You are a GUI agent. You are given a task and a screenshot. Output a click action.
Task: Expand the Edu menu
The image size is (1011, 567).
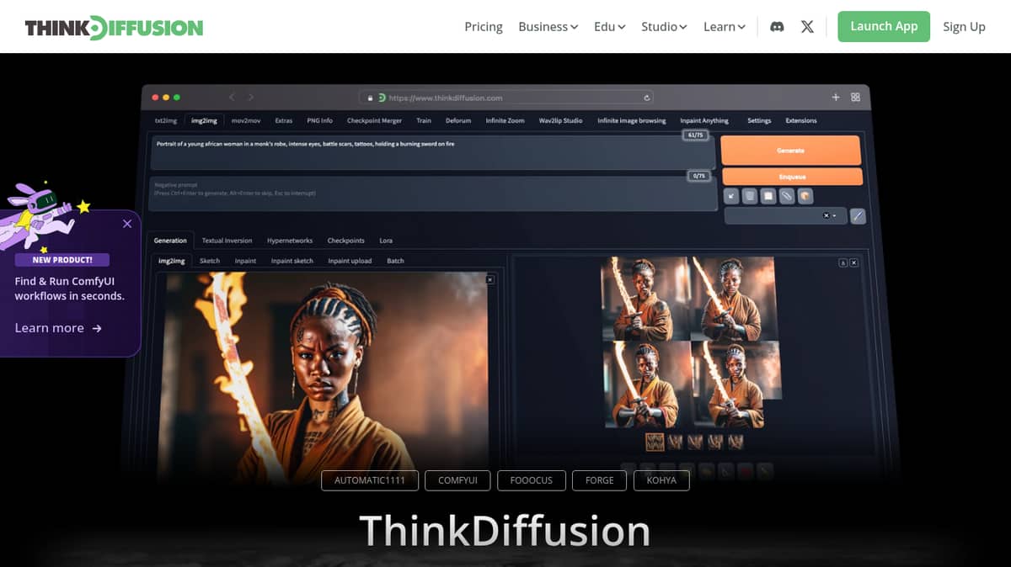[x=609, y=27]
